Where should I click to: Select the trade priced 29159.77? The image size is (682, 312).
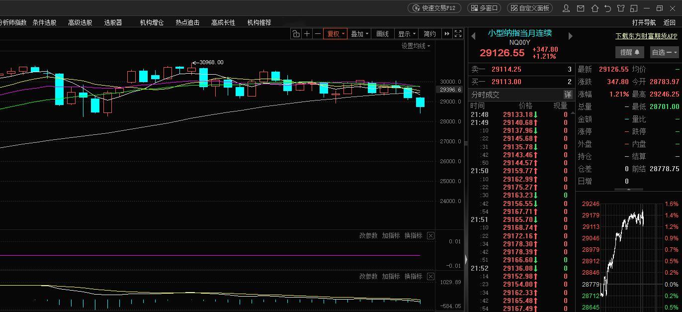click(x=521, y=171)
